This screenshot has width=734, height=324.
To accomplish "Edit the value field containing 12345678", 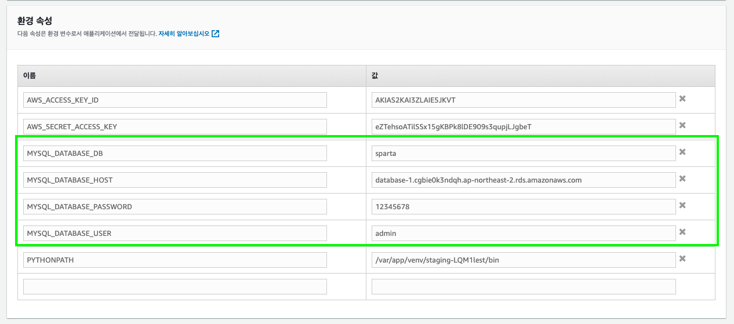I will click(x=524, y=206).
